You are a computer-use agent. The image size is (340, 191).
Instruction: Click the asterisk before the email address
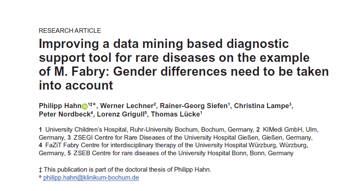coord(40,177)
